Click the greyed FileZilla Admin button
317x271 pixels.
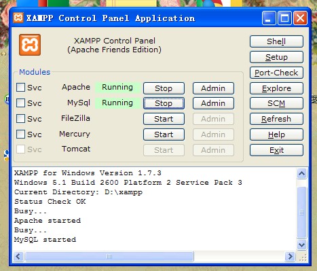[213, 119]
